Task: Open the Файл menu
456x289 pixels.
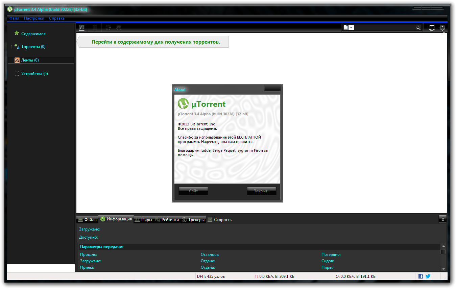Action: tap(14, 18)
